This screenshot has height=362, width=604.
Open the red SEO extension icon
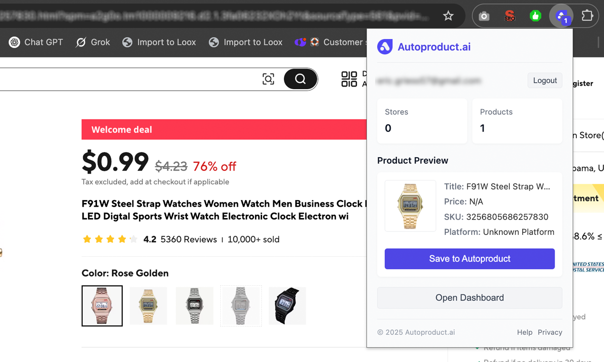(x=509, y=16)
